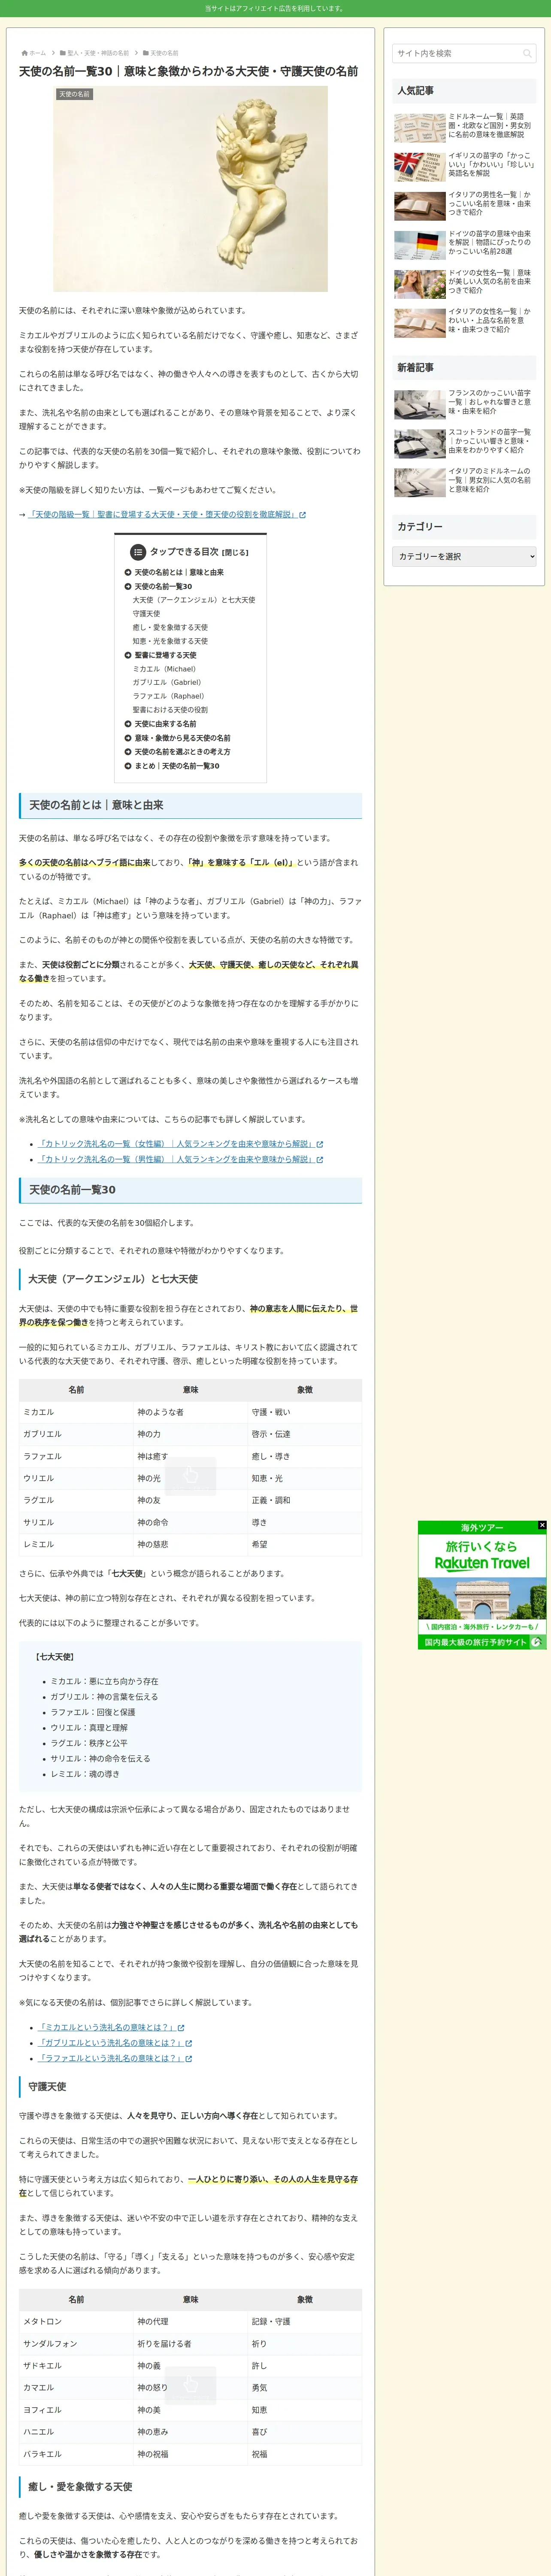Click the スコットランドの苗字一覧 new article title
The image size is (551, 2576).
[490, 442]
